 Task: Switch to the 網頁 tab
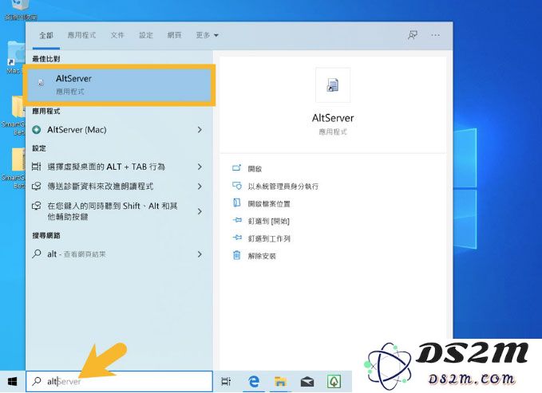[174, 35]
